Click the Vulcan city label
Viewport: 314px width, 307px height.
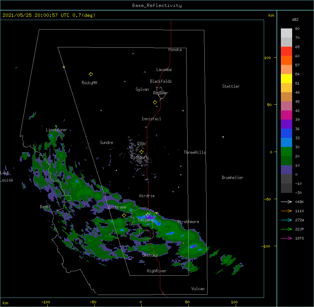[198, 289]
